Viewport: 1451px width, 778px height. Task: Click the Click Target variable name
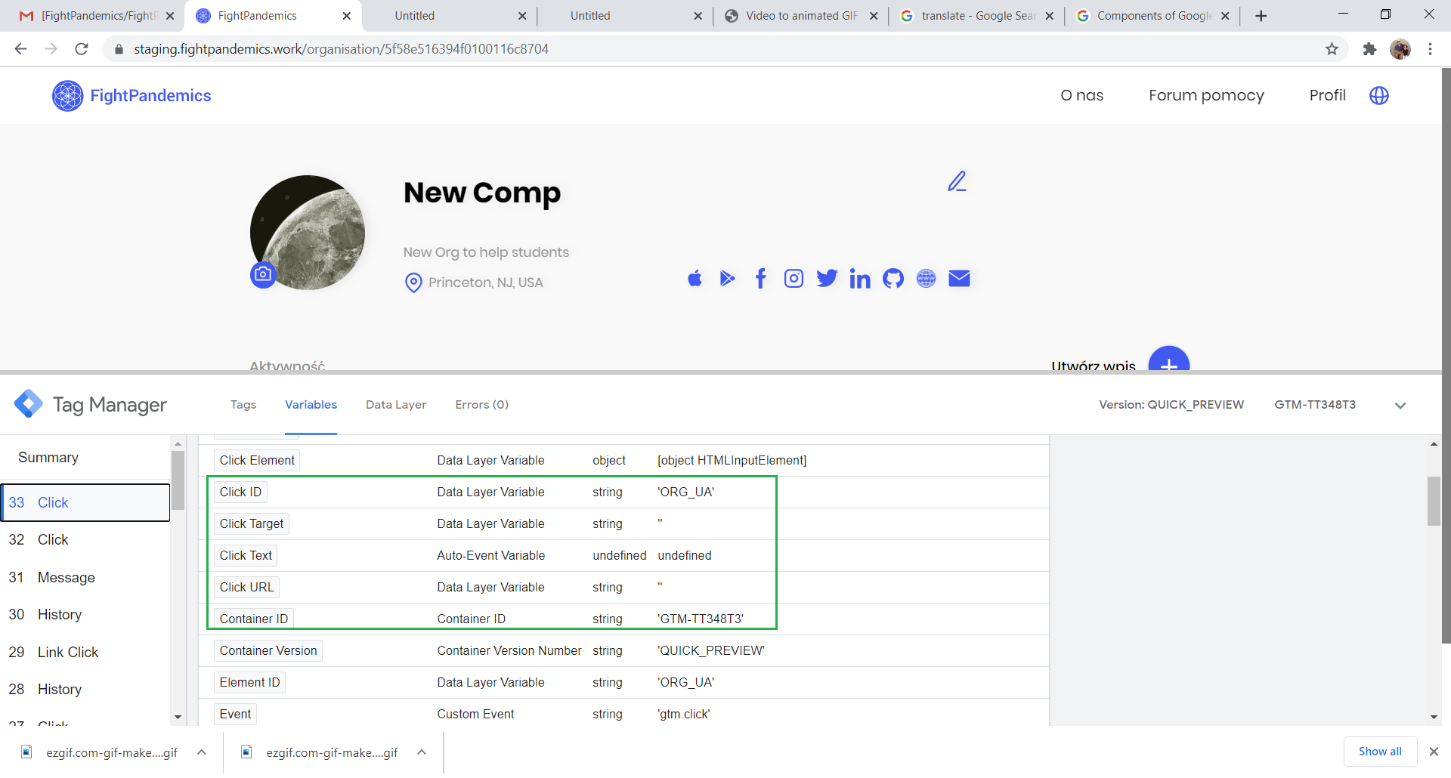pyautogui.click(x=252, y=524)
